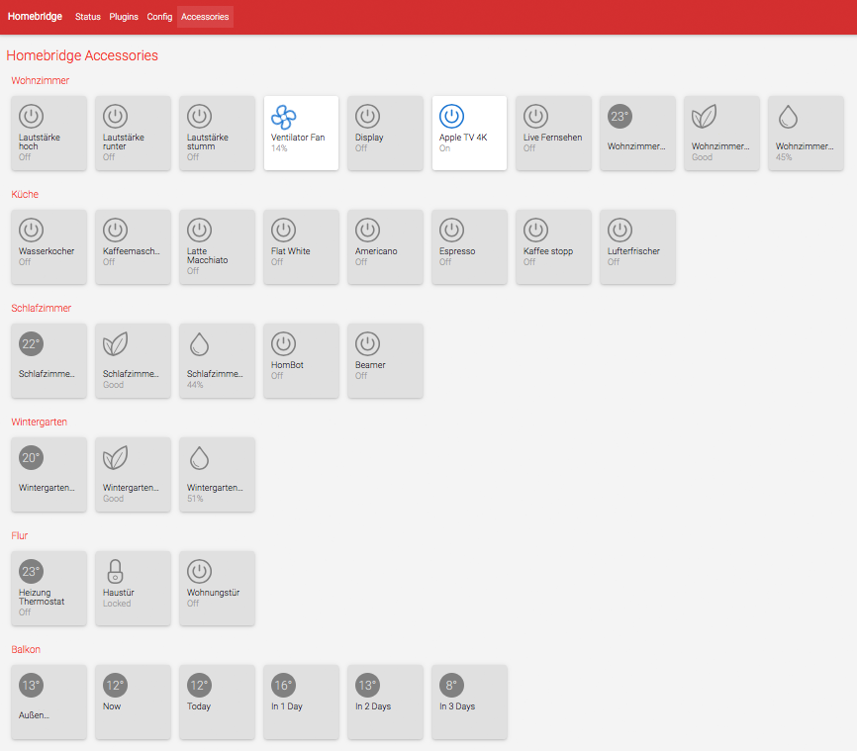Viewport: 857px width, 751px height.
Task: Click the Wintergarten humidity droplet icon
Action: pyautogui.click(x=200, y=457)
